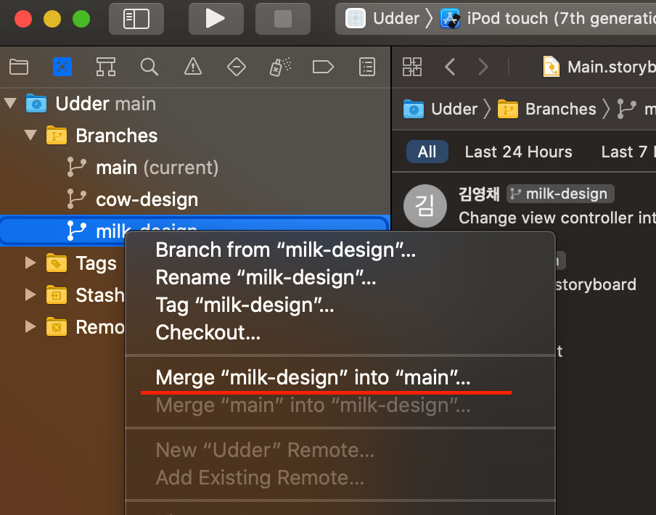
Task: Click the 김 avatar circle
Action: point(425,206)
